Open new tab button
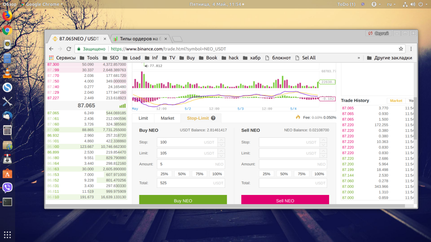This screenshot has width=431, height=242. pyautogui.click(x=177, y=39)
